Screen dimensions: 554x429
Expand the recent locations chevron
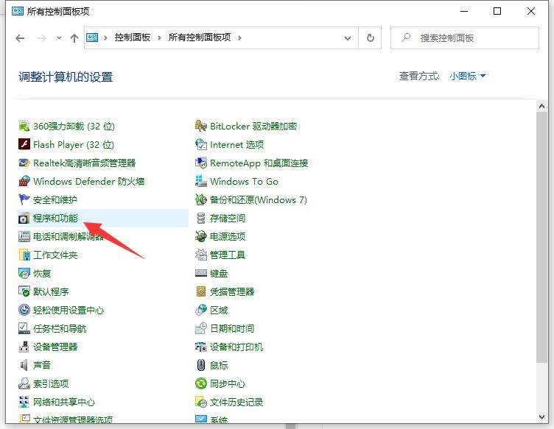pyautogui.click(x=59, y=38)
